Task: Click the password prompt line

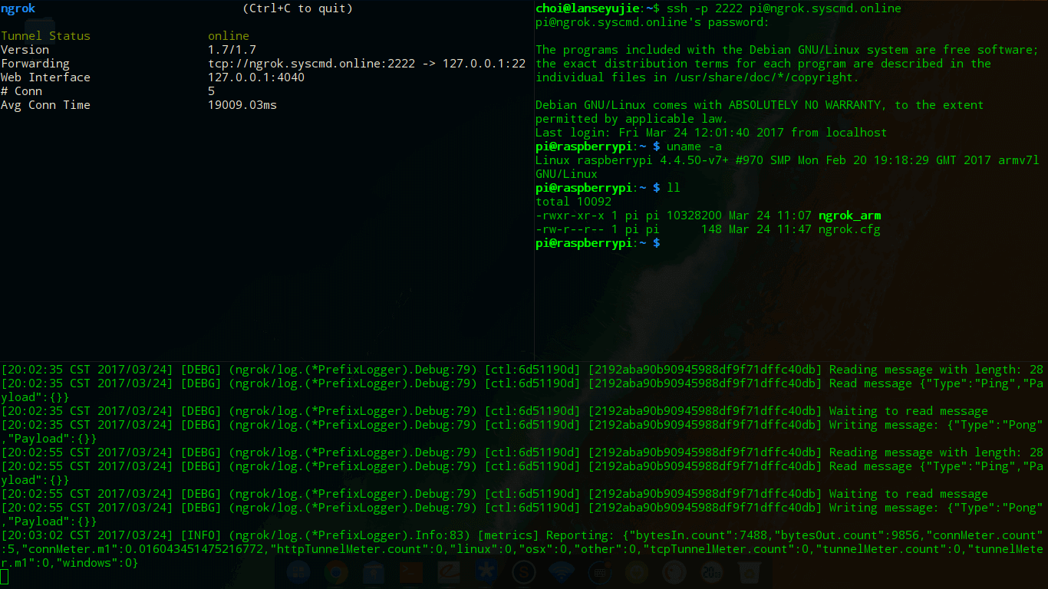Action: pyautogui.click(x=652, y=22)
